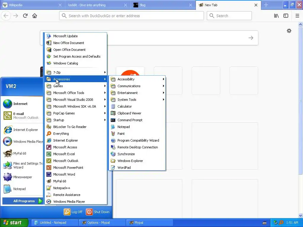Image resolution: width=303 pixels, height=227 pixels.
Task: Open Internet pinned item in Start menu
Action: pos(22,104)
